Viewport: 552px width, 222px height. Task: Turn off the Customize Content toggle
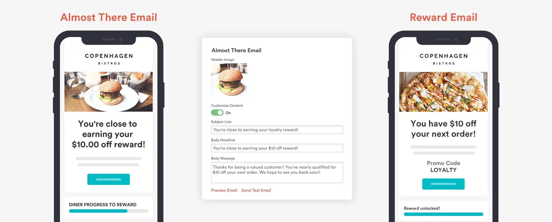(x=217, y=113)
